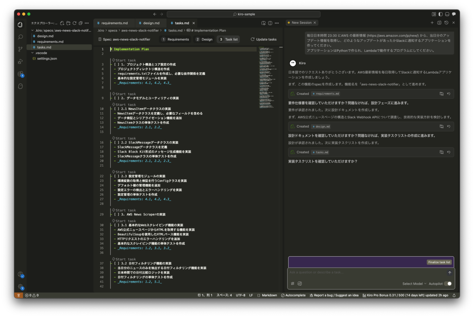Close the tasks.md tab
The height and width of the screenshot is (317, 474).
click(194, 23)
